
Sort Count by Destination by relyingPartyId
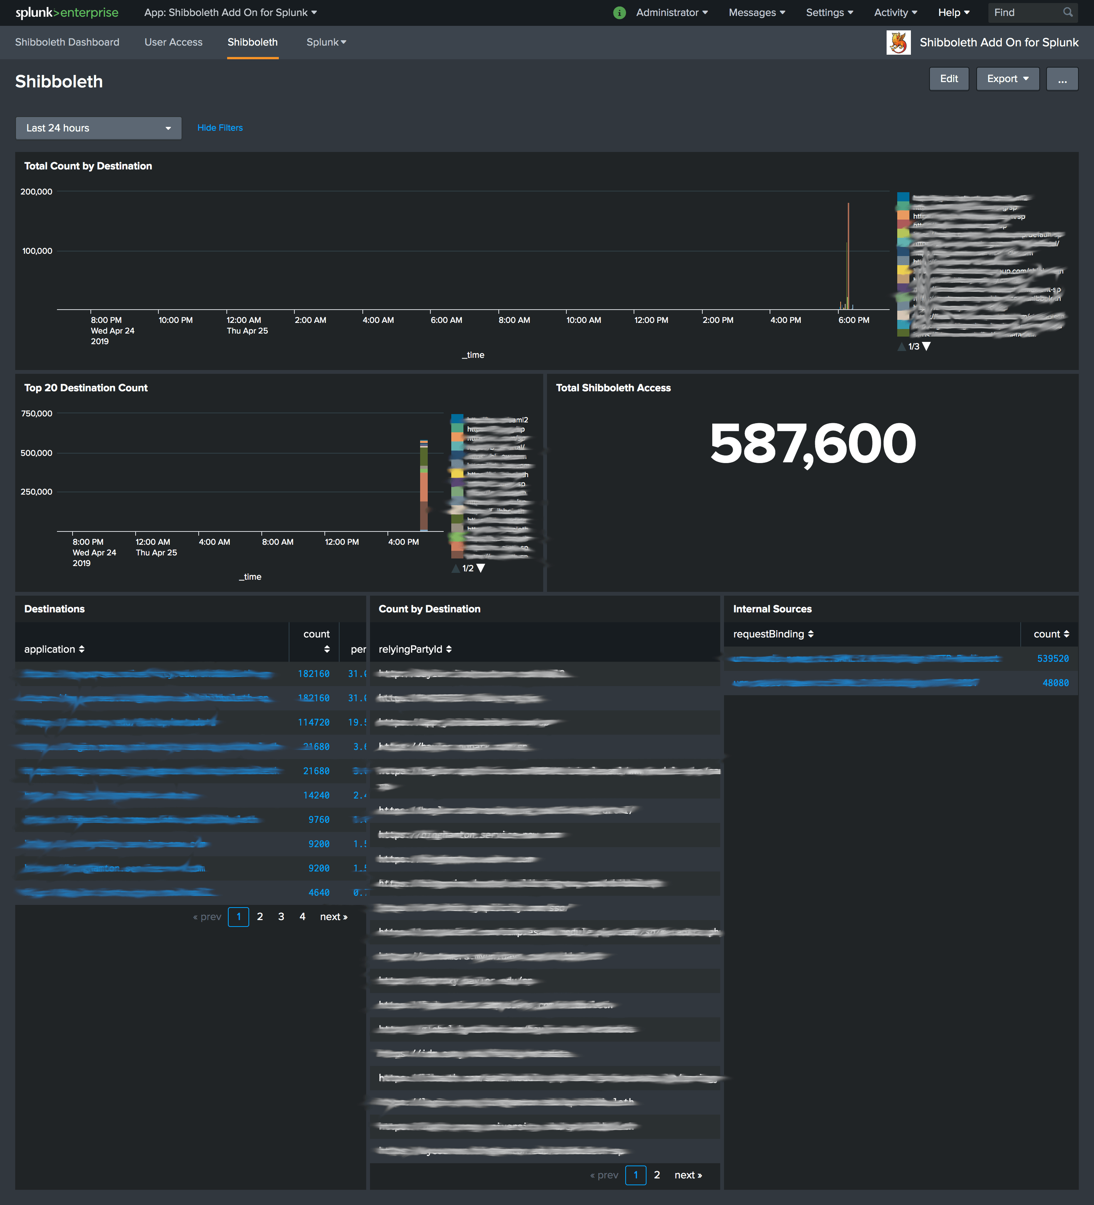click(x=415, y=649)
